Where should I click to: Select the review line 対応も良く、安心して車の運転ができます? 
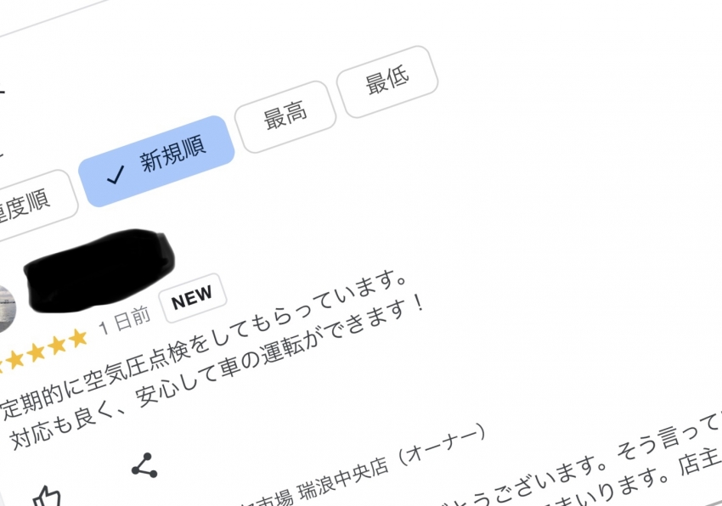(x=217, y=372)
